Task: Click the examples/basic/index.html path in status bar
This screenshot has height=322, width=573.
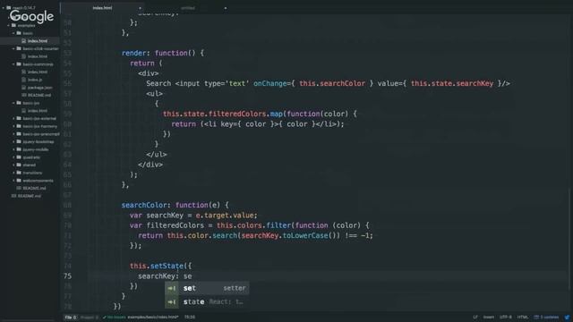Action: pos(153,317)
